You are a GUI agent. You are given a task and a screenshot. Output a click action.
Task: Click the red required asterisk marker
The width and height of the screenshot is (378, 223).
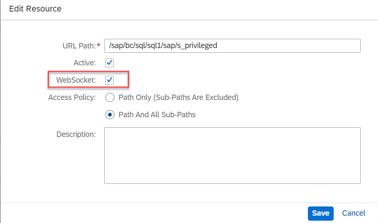coord(99,45)
